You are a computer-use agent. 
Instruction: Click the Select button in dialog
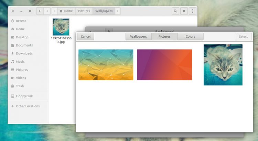click(243, 37)
